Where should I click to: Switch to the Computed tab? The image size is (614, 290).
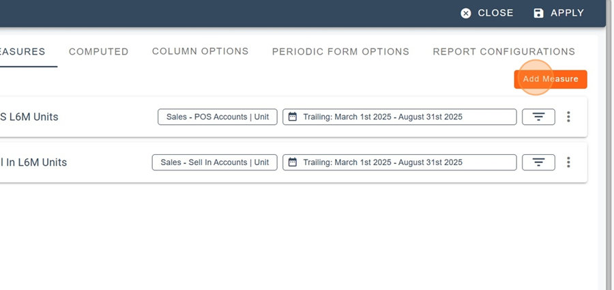click(x=99, y=51)
